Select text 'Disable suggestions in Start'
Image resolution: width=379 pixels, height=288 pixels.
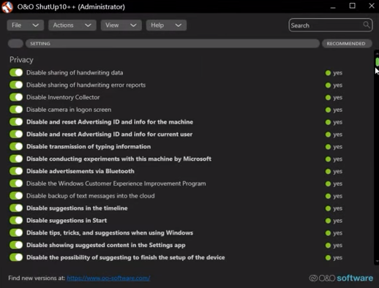click(x=67, y=220)
